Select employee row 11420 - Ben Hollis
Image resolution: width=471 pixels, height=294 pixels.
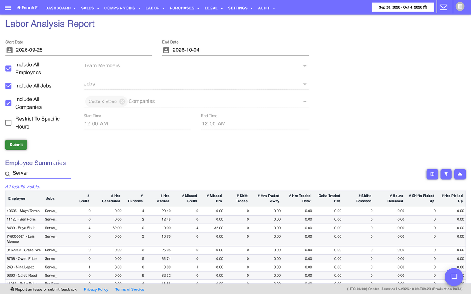pos(235,220)
